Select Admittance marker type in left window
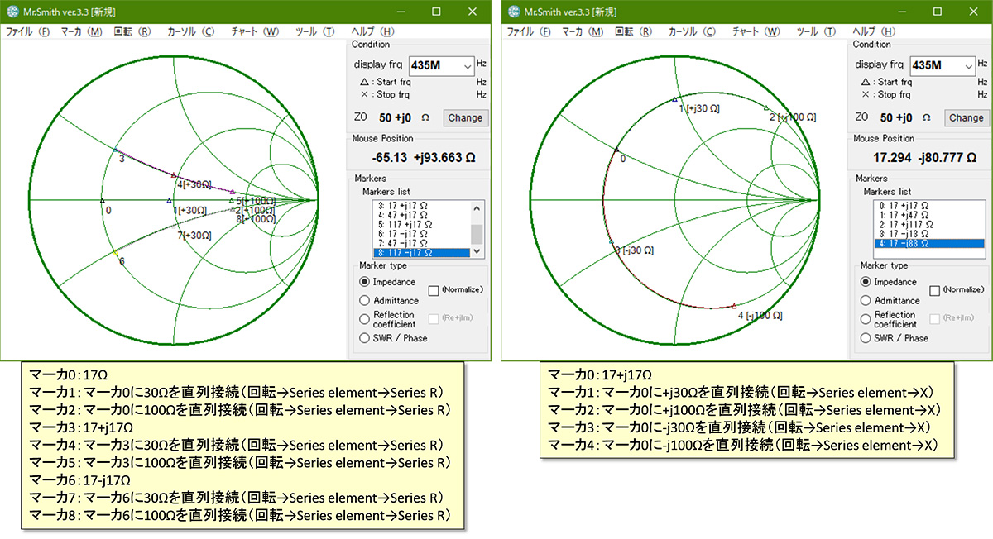The image size is (993, 539). pyautogui.click(x=365, y=301)
